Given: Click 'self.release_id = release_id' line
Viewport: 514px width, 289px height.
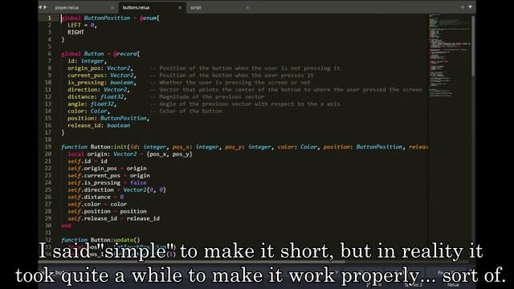Looking at the screenshot, I should [x=113, y=218].
